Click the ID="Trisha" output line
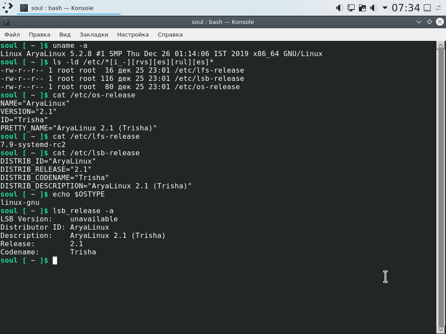This screenshot has width=446, height=334. coord(24,120)
